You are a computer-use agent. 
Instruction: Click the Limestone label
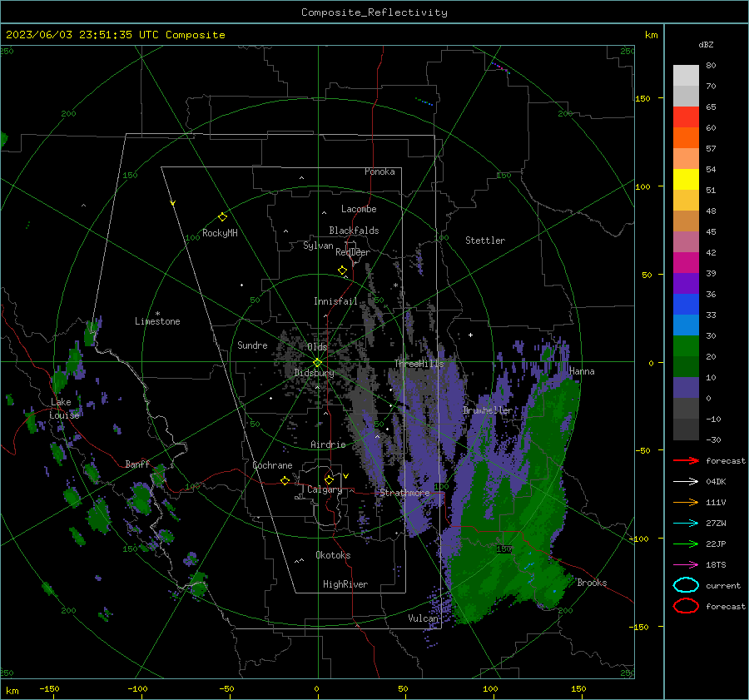click(x=157, y=321)
